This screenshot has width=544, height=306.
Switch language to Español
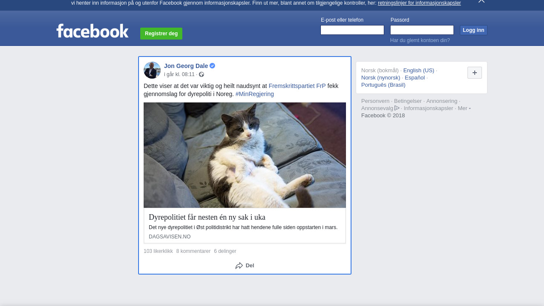click(x=415, y=77)
